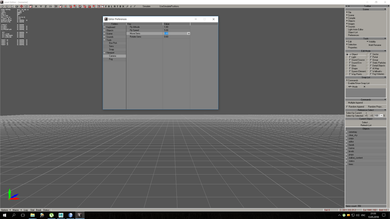Screen dimensions: 390x219
Task: Toggle the Z axis constraint
Action: click(x=46, y=6)
